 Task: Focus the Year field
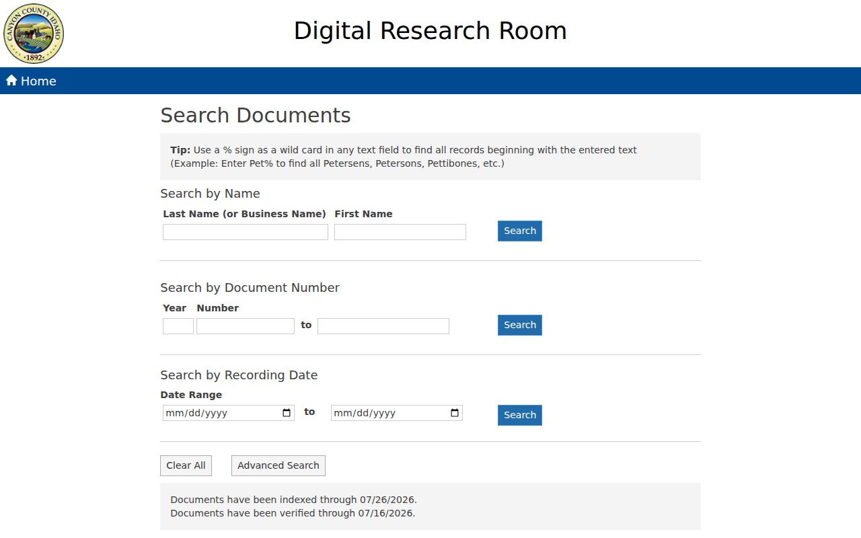click(x=178, y=326)
